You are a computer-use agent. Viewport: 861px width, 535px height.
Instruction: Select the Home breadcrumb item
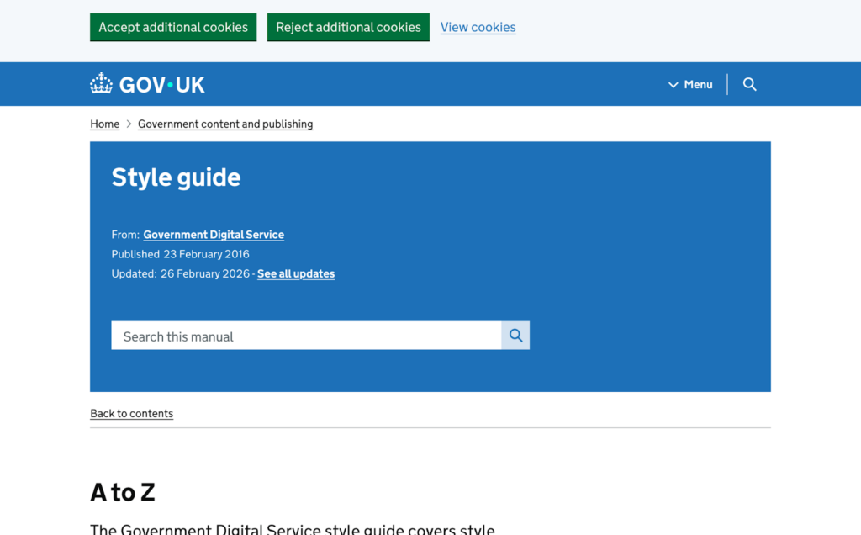(x=104, y=124)
